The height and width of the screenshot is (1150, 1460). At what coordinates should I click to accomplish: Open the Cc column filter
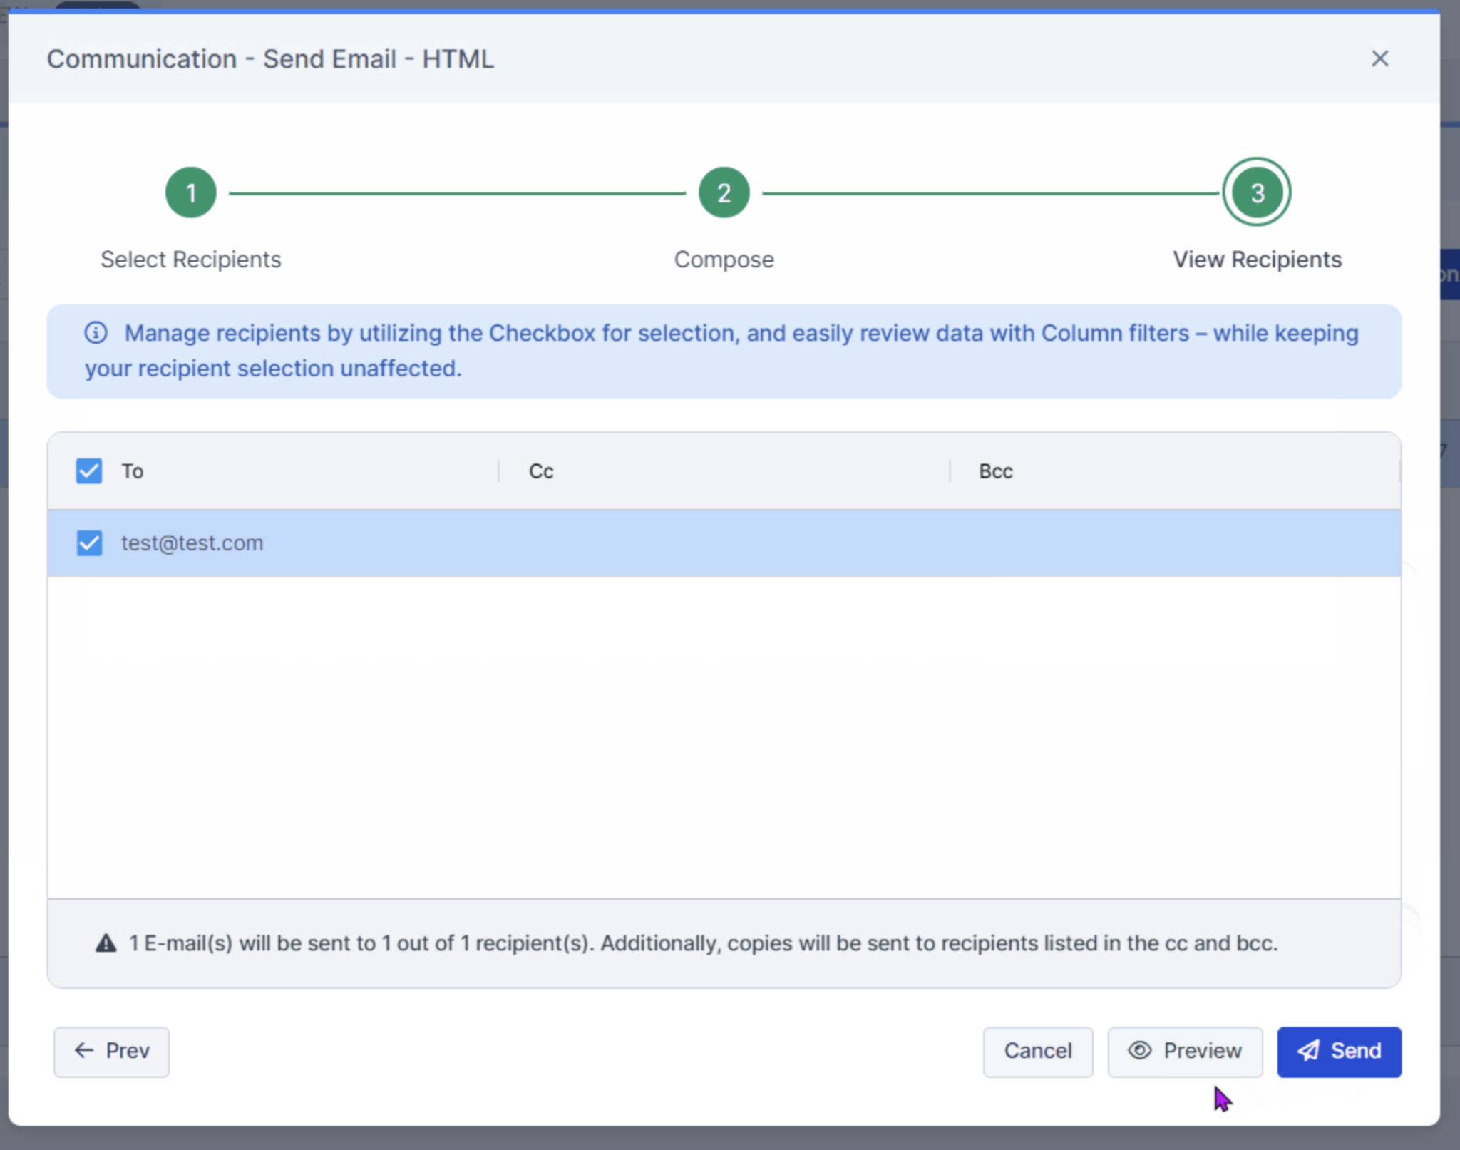tap(540, 471)
